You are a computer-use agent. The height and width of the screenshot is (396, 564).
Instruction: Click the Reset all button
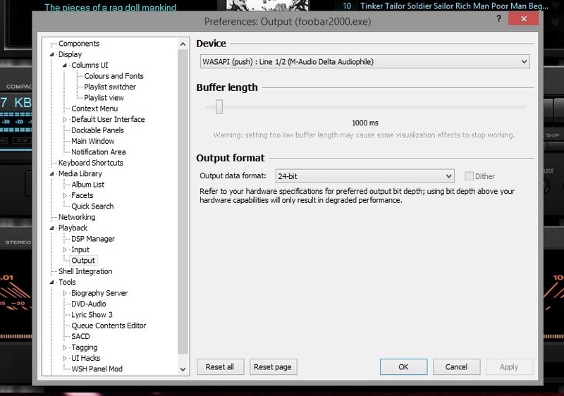(x=220, y=367)
